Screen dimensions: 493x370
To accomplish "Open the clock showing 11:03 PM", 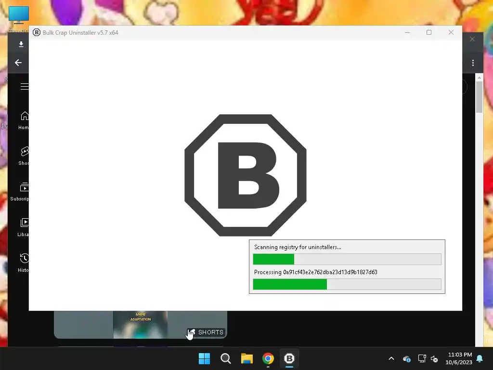I will coord(459,358).
